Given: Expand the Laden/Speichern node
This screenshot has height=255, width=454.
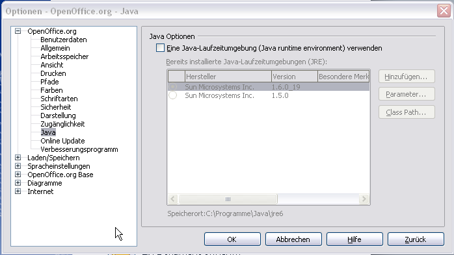Looking at the screenshot, I should click(x=18, y=158).
